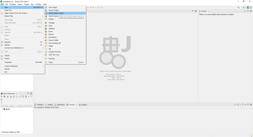Expand the local node in Boot Dashboard
253x137 pixels.
(2, 109)
